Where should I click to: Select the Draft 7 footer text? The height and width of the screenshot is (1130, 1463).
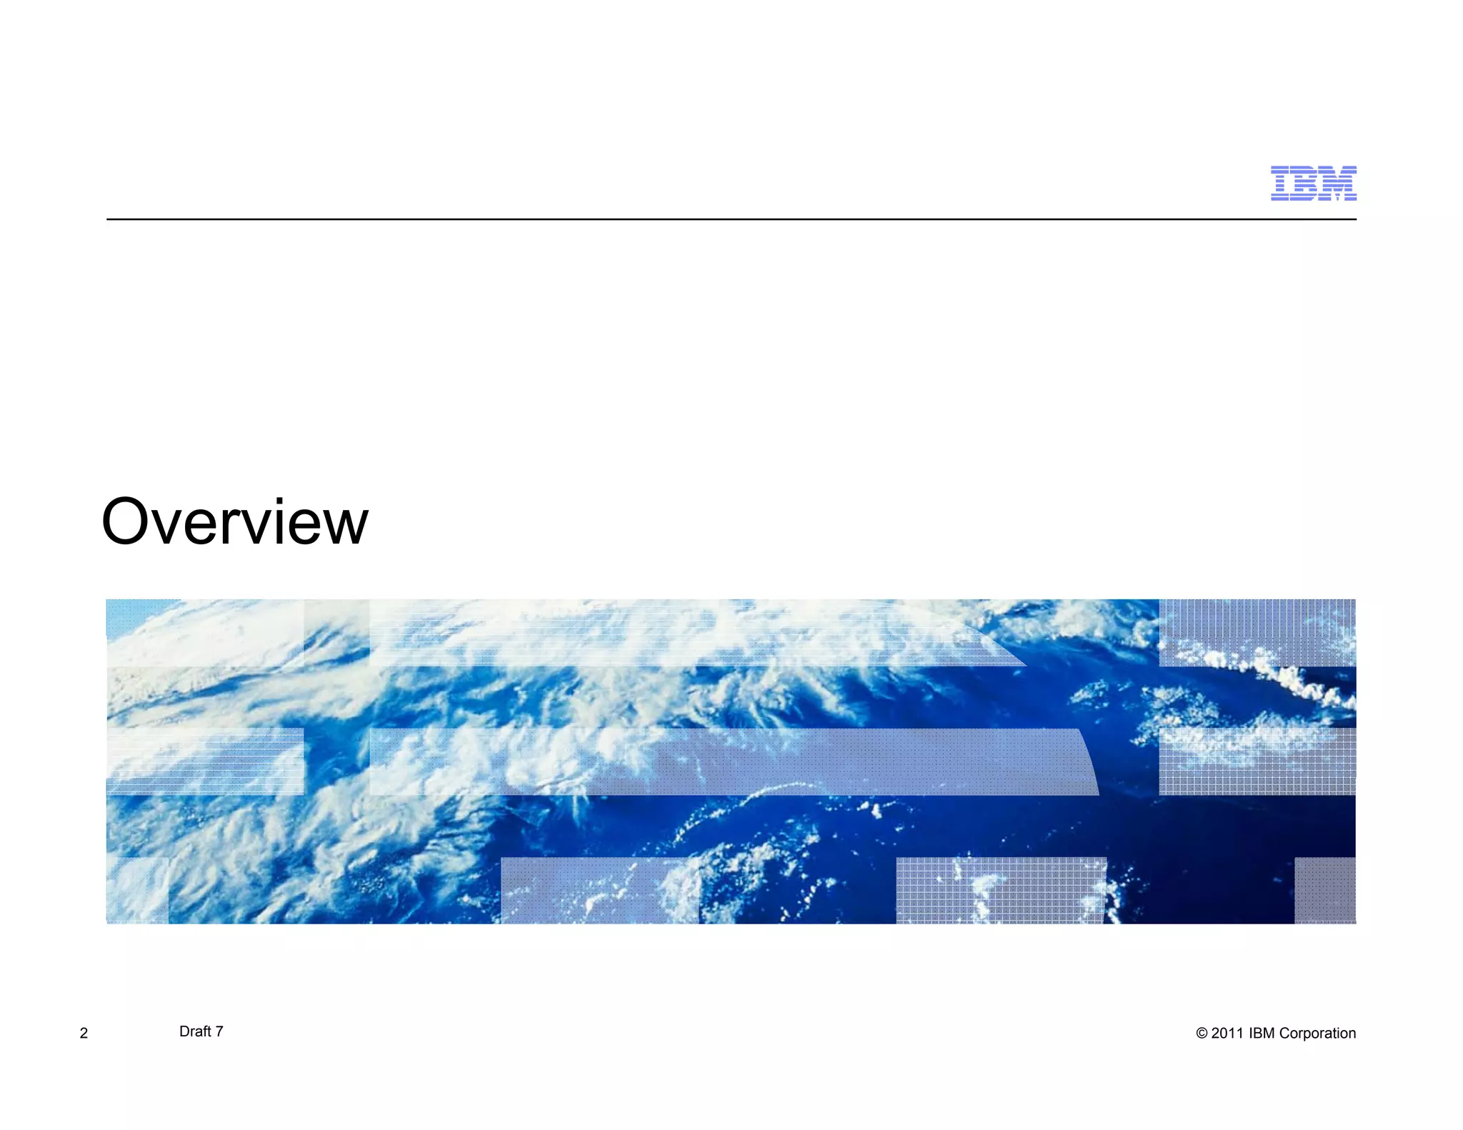click(201, 1031)
